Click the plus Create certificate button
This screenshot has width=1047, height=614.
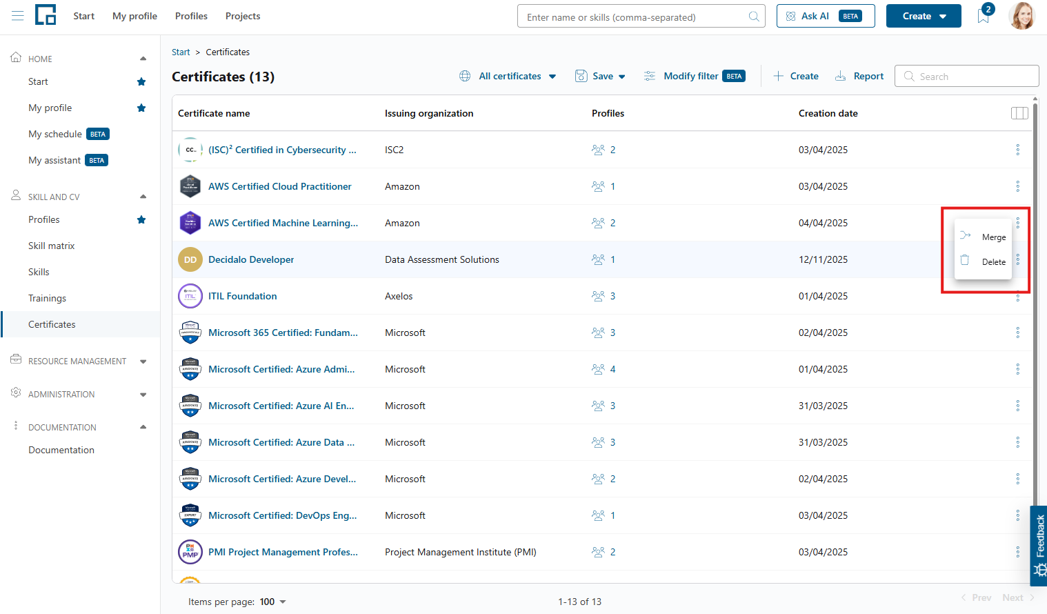[x=796, y=76]
